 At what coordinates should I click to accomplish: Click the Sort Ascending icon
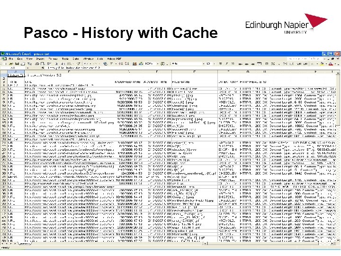click(121, 64)
